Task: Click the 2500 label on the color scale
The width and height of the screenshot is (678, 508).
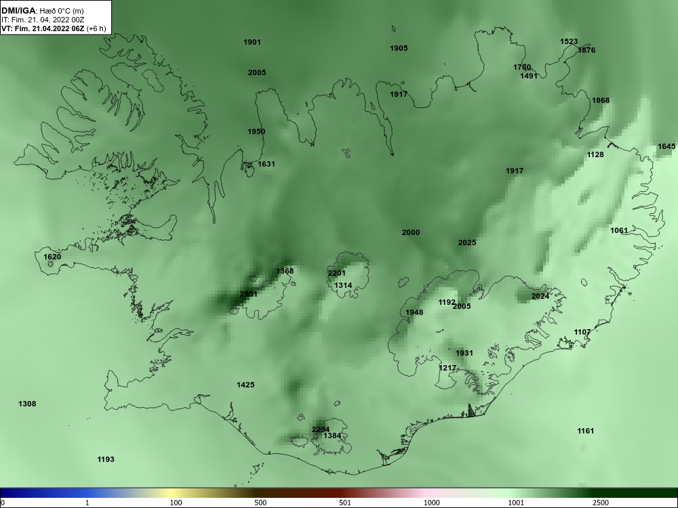Action: [601, 503]
